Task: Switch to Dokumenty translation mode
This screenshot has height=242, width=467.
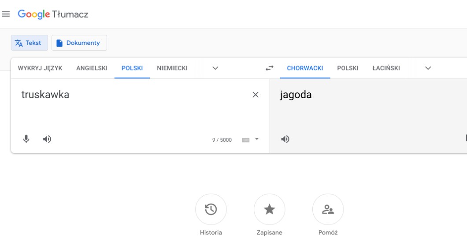Action: pyautogui.click(x=79, y=43)
